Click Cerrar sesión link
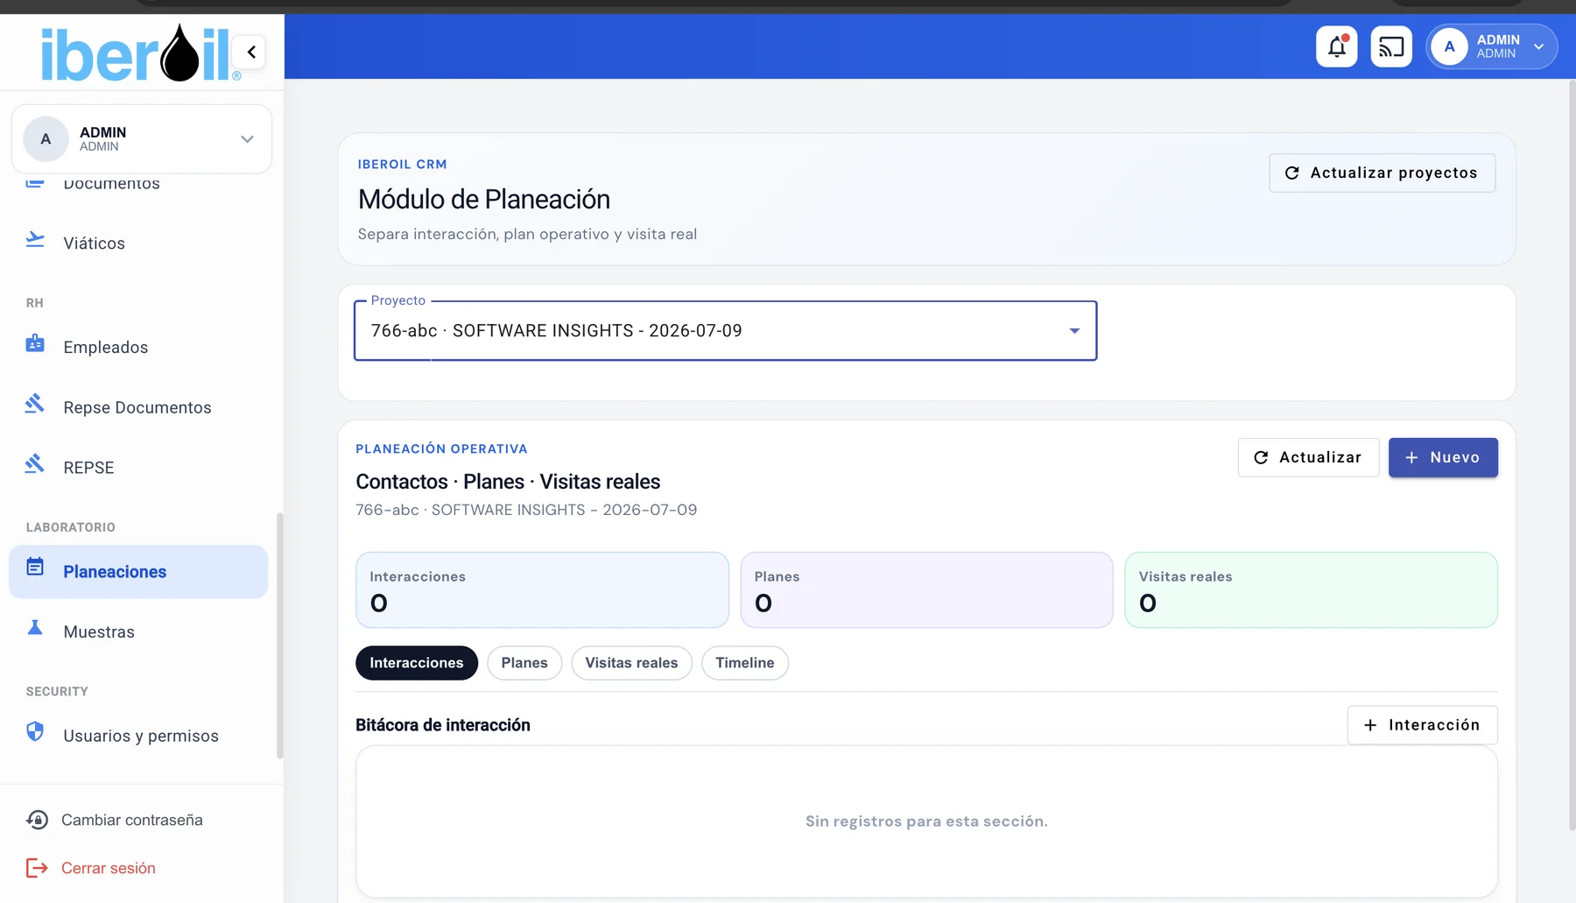This screenshot has height=903, width=1576. coord(109,868)
